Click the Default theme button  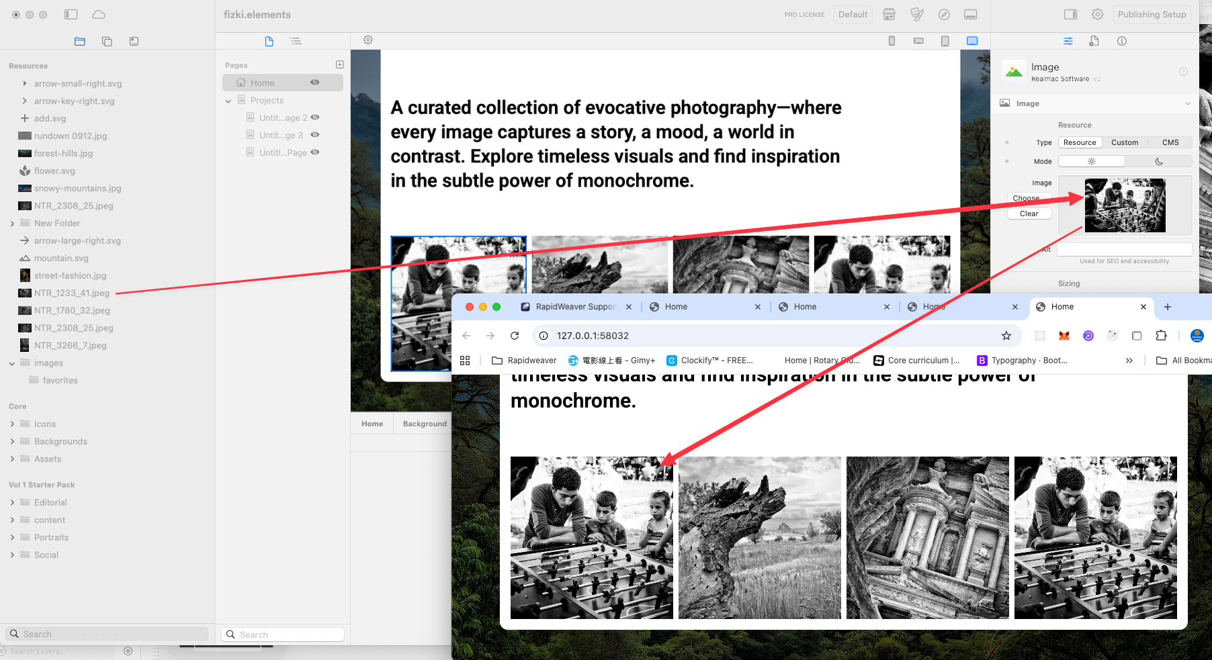(853, 14)
